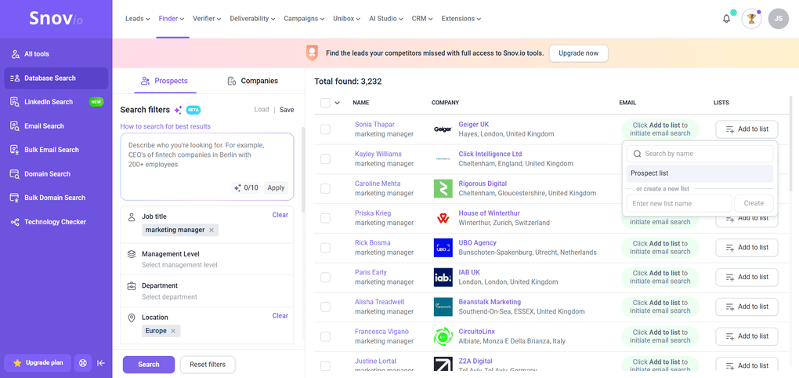Open the Campaigns dropdown menu
This screenshot has width=799, height=378.
[x=304, y=19]
